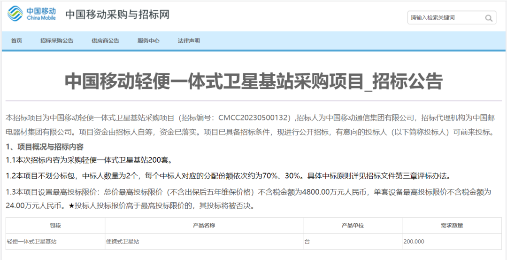Open the 服务中心 menu item

pos(148,41)
